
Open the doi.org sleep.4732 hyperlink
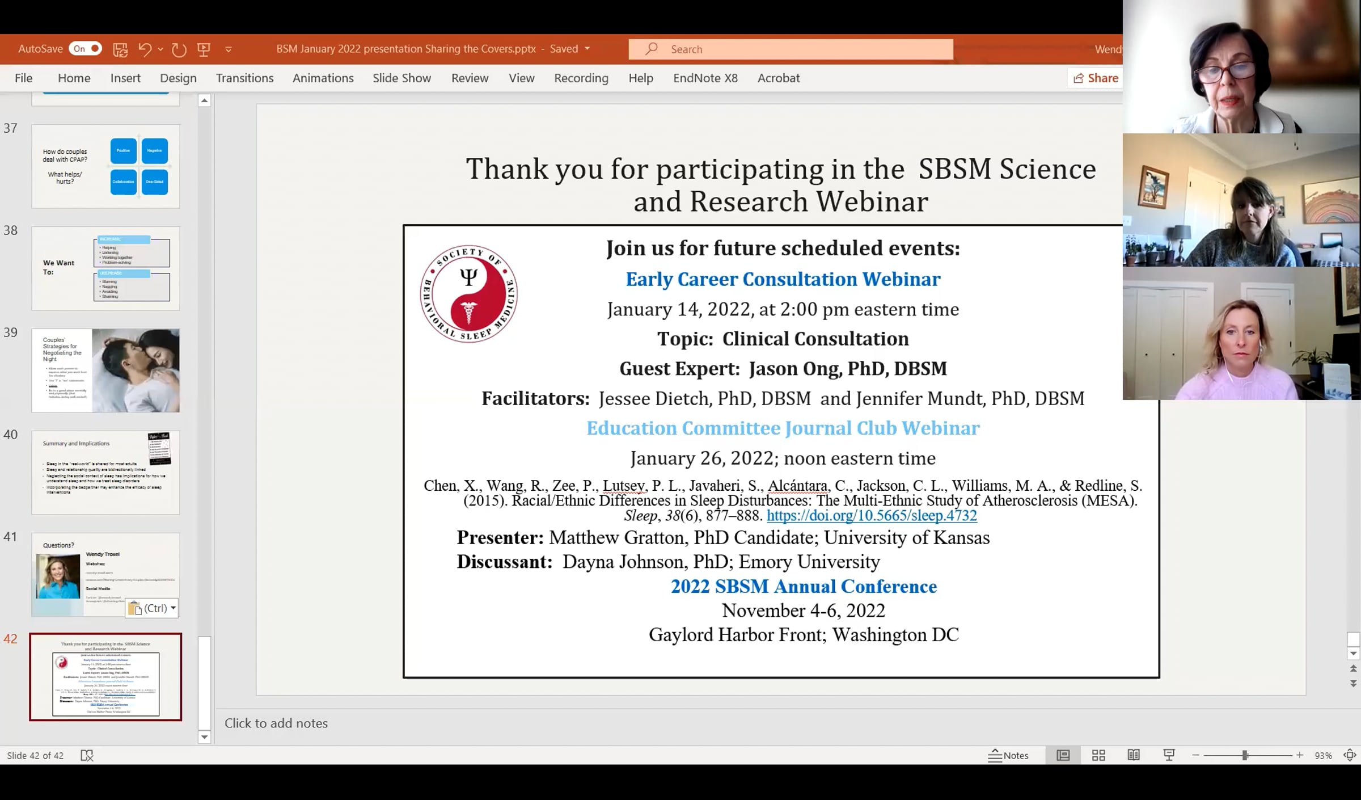(x=872, y=515)
